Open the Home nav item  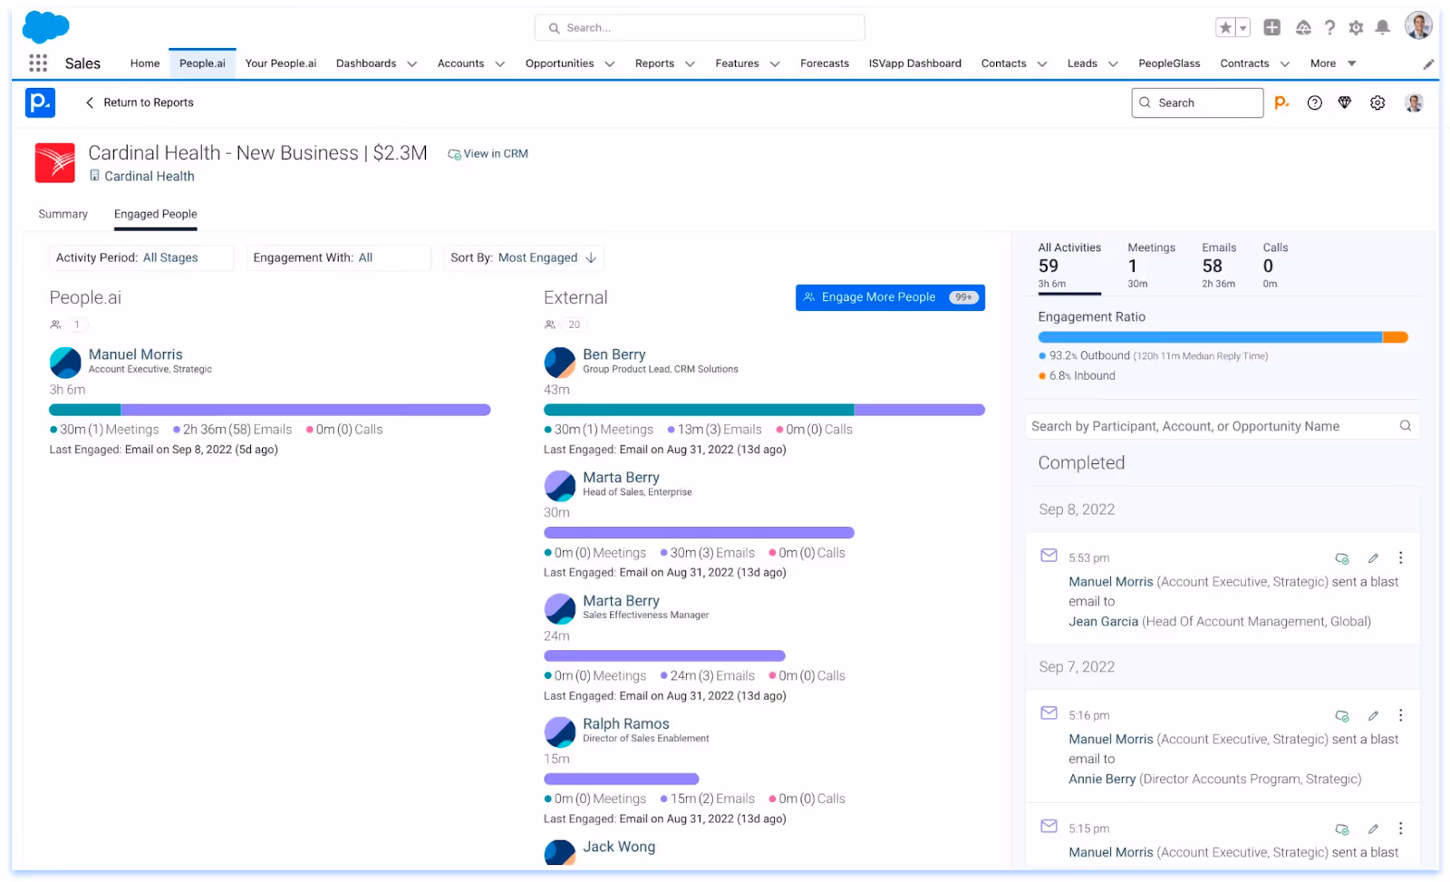point(145,63)
